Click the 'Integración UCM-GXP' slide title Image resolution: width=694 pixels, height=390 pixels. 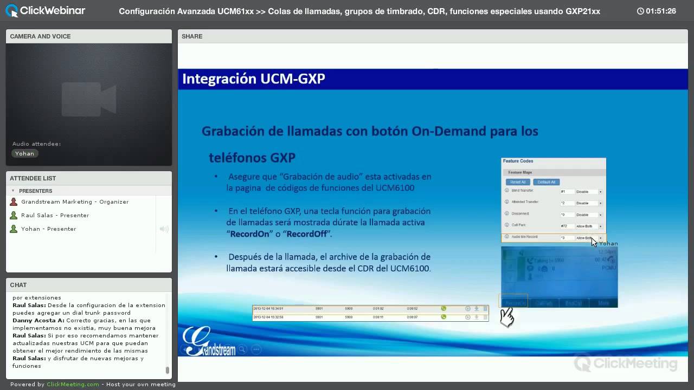point(253,79)
